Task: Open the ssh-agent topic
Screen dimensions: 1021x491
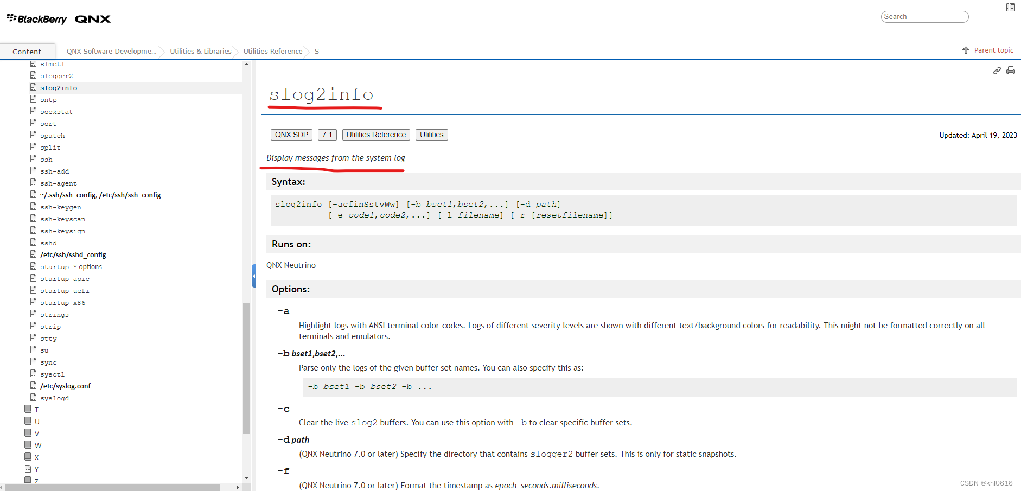Action: pos(59,183)
